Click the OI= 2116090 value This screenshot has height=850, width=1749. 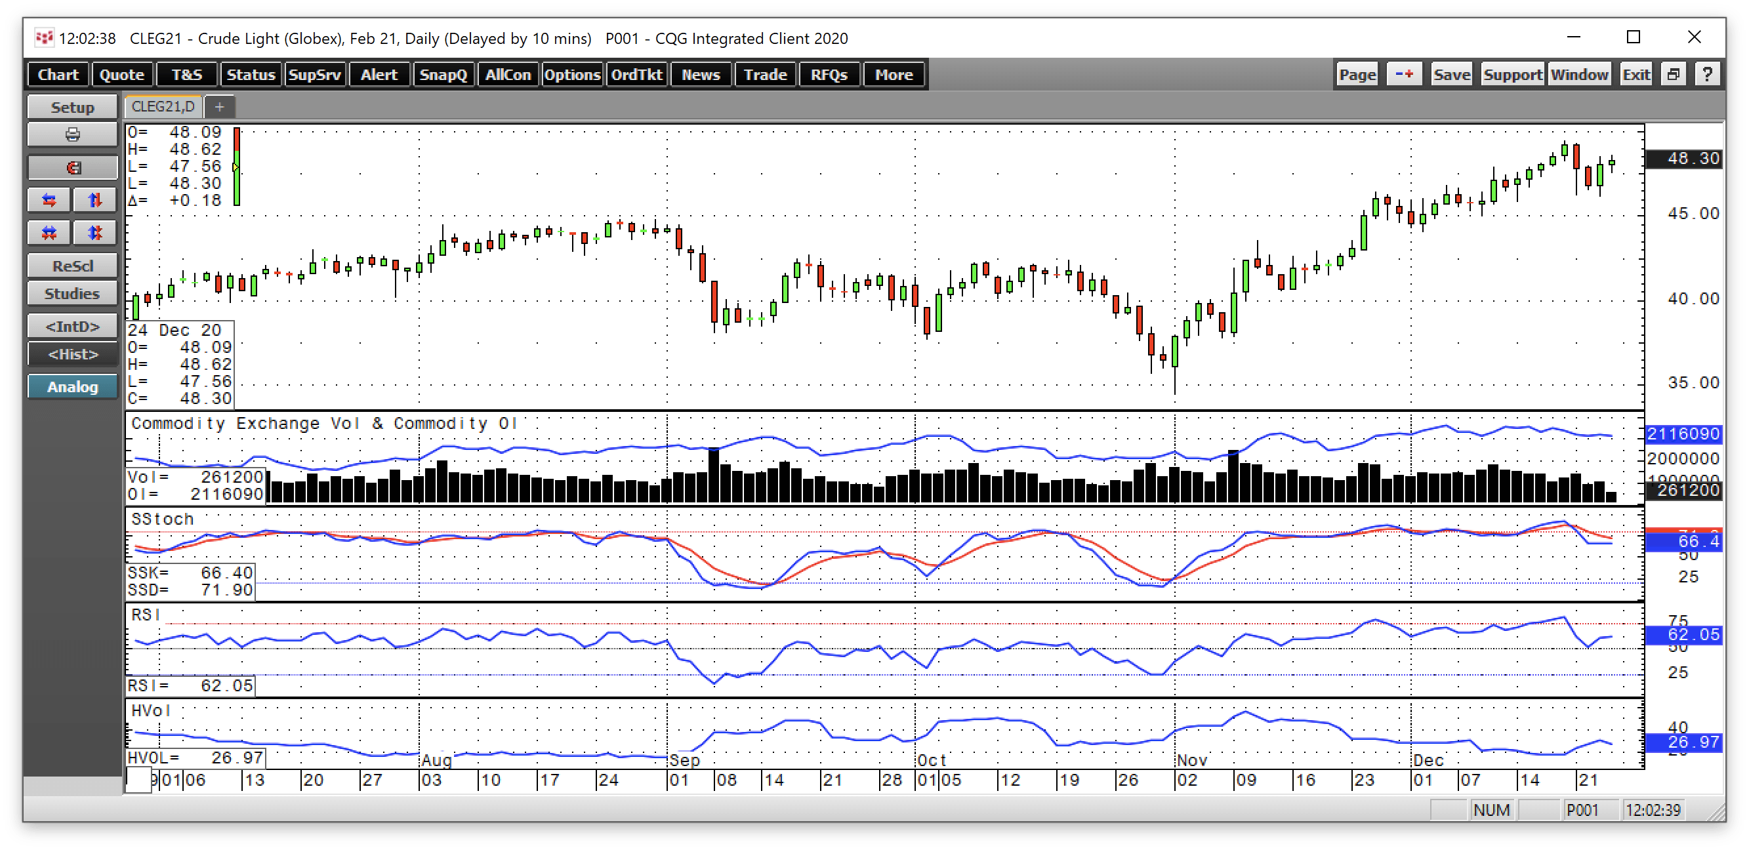[195, 494]
